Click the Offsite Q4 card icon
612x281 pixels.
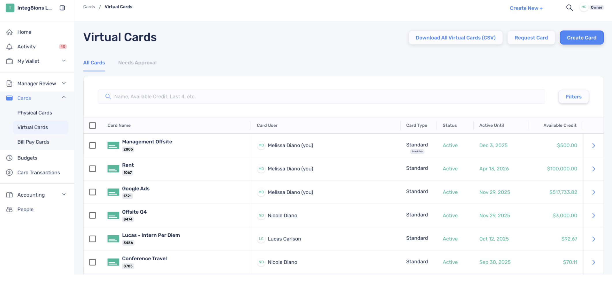[x=113, y=215]
